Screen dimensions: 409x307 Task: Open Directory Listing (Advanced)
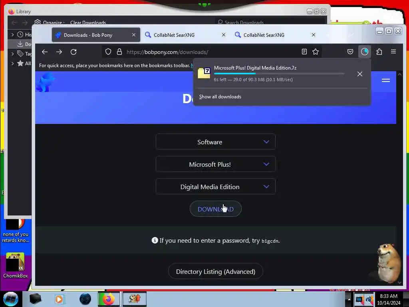pyautogui.click(x=215, y=271)
